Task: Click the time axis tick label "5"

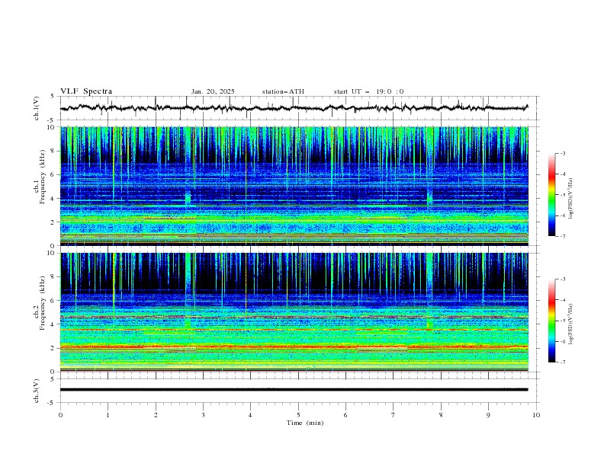Action: (298, 415)
